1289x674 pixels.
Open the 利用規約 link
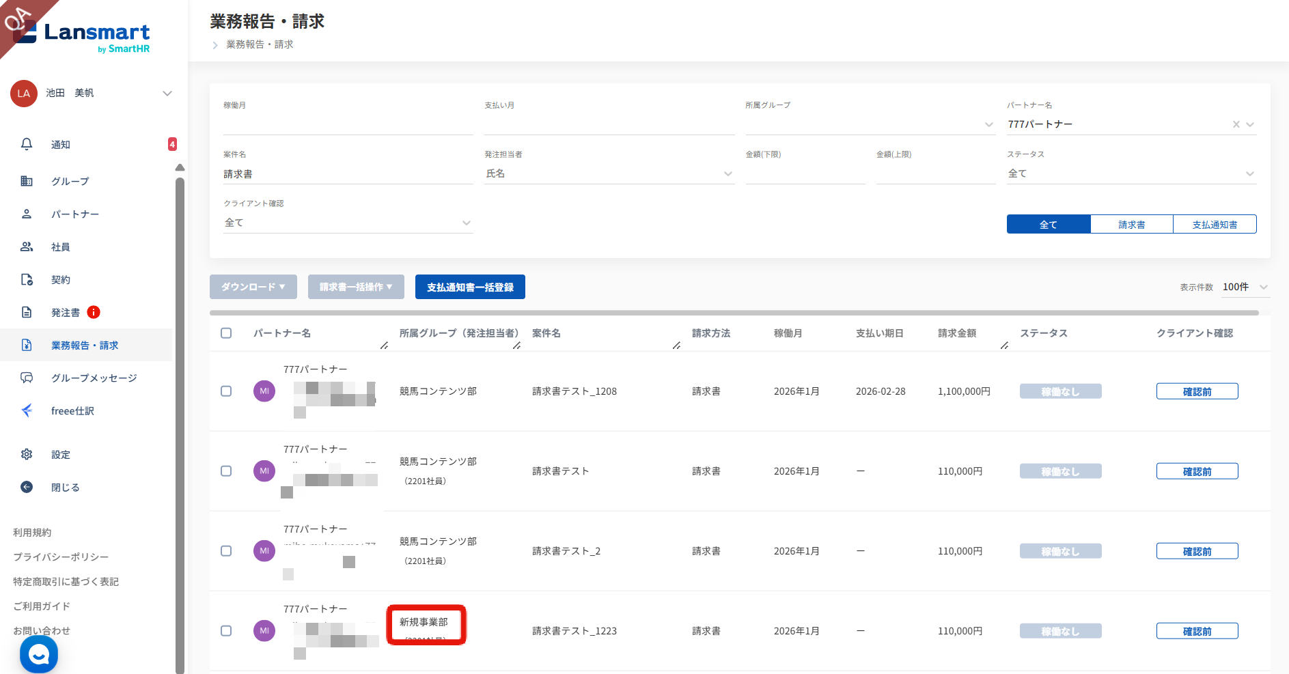(x=32, y=533)
